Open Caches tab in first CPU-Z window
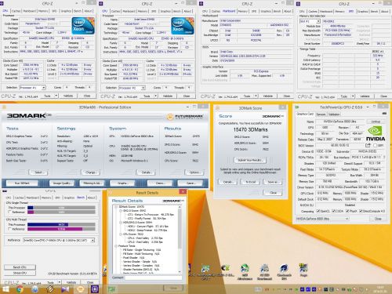 (x=16, y=11)
